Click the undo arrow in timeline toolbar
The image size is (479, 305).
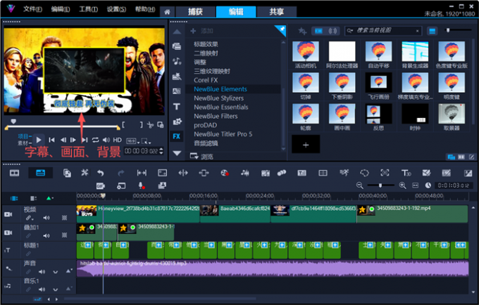101,173
